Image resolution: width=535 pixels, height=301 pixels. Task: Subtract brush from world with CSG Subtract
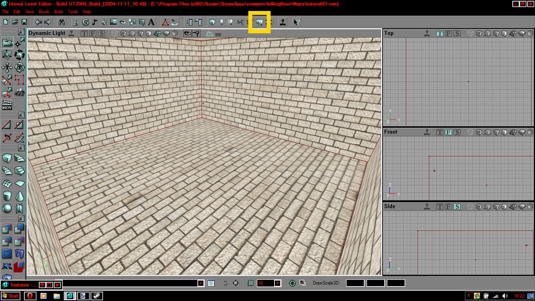tap(20, 229)
